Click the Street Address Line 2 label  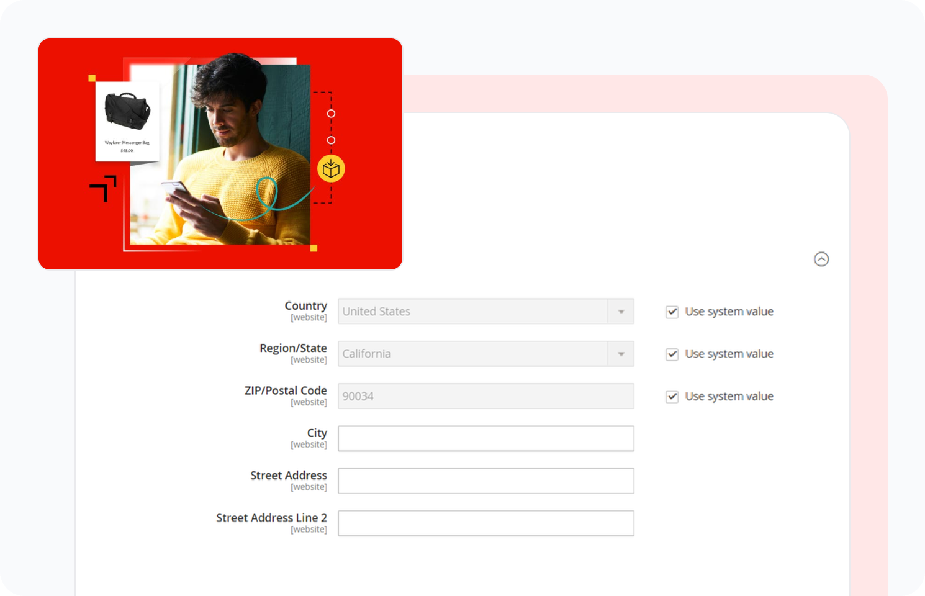271,518
